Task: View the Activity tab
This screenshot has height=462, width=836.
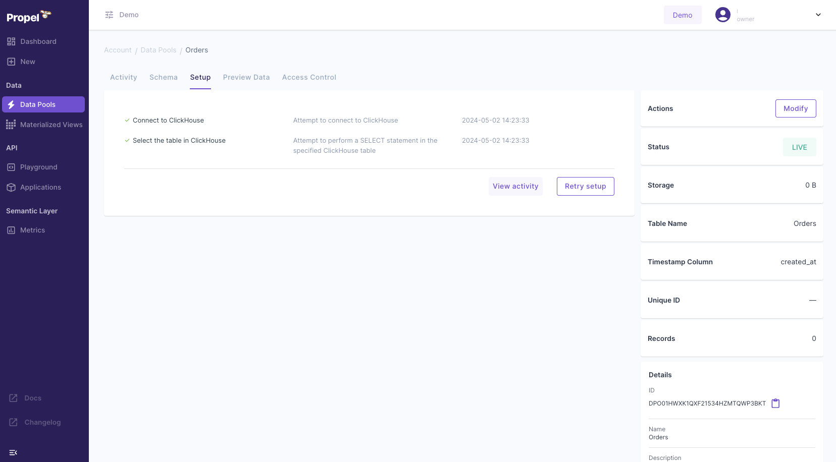Action: [123, 77]
